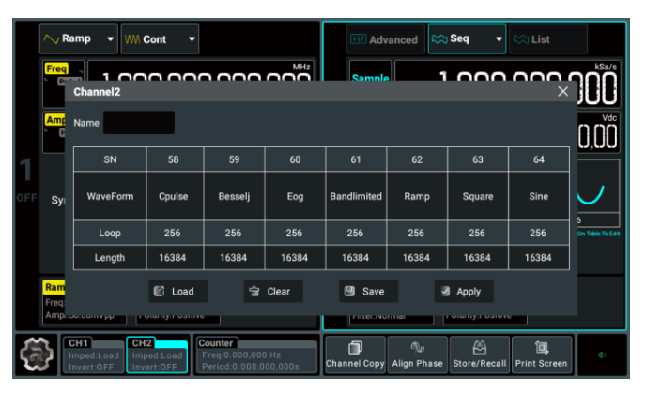
Task: Click Length 16384 under Eog
Action: coord(295,258)
